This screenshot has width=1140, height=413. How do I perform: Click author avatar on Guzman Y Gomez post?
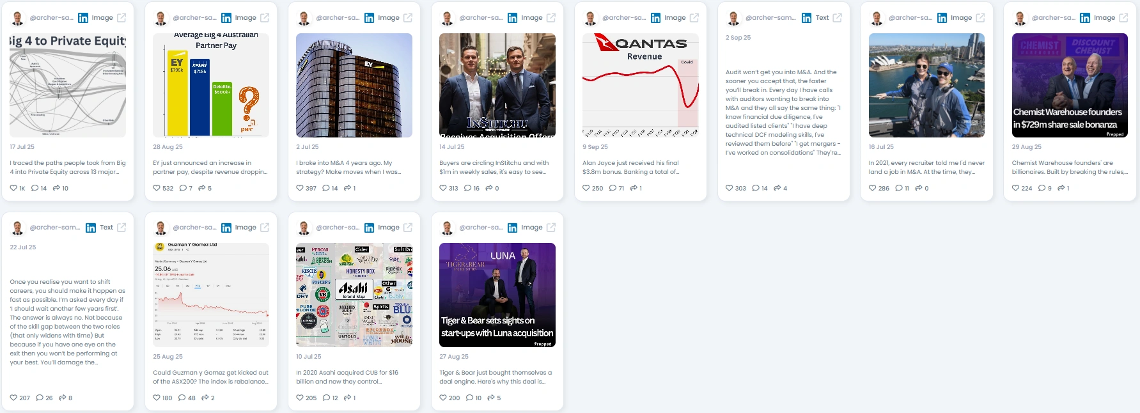pos(161,228)
